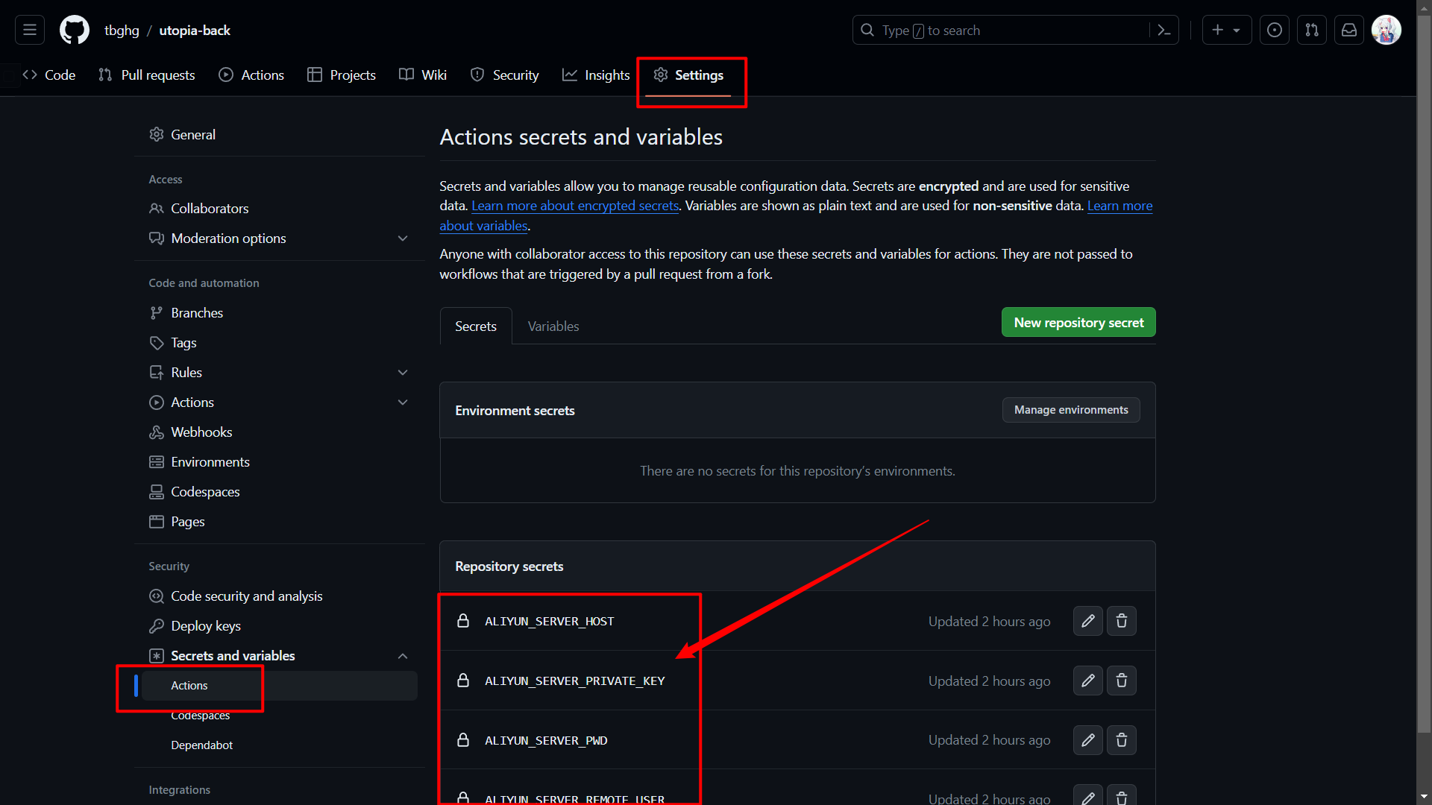Click the GitHub Octocat logo

tap(74, 31)
